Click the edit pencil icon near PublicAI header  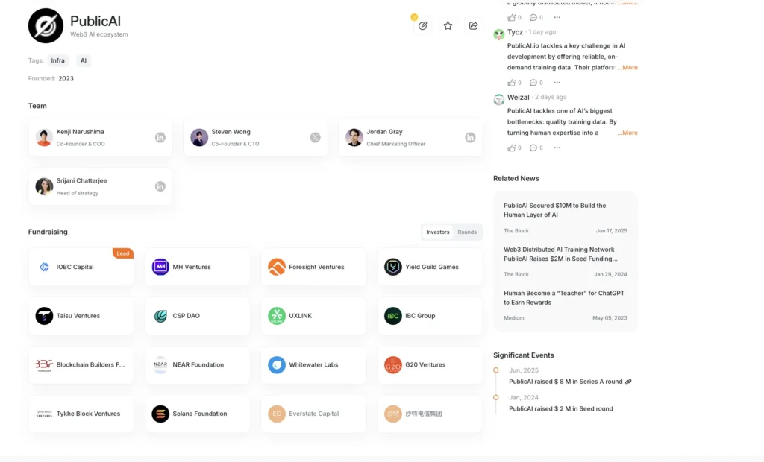point(422,26)
